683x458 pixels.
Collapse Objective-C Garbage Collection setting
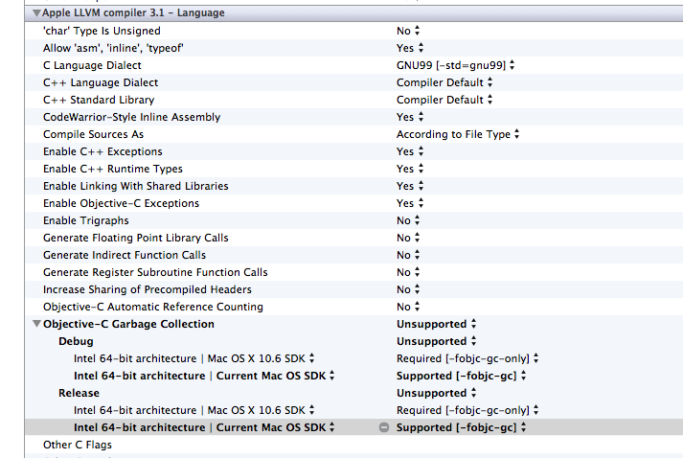click(36, 324)
